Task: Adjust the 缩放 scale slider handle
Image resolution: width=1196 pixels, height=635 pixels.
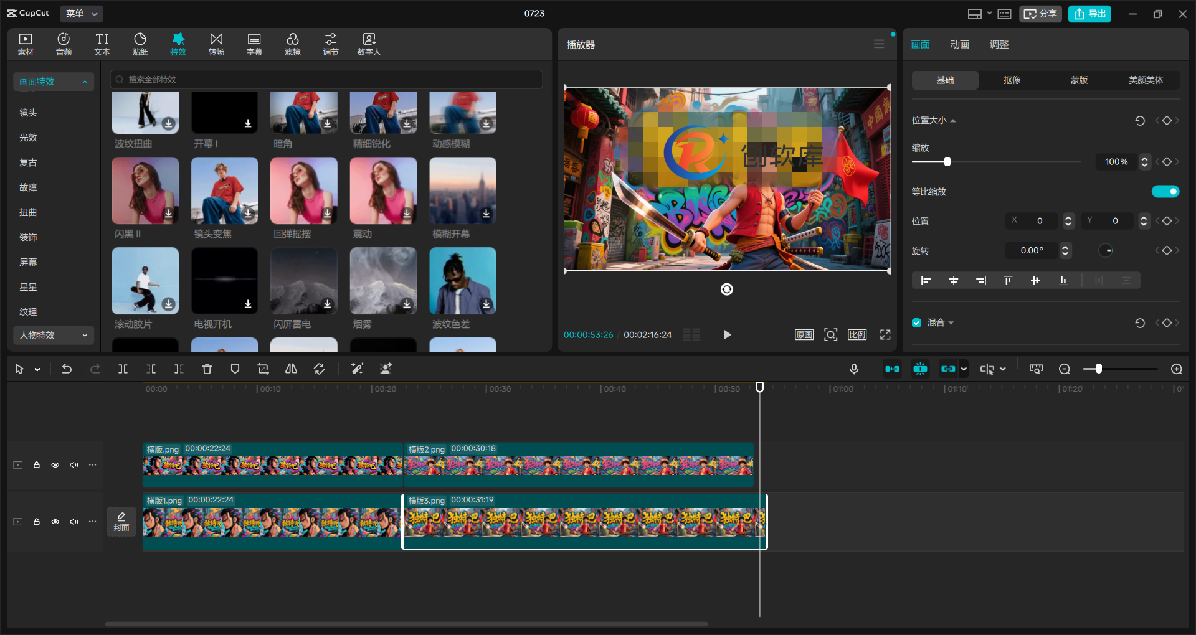Action: 947,162
